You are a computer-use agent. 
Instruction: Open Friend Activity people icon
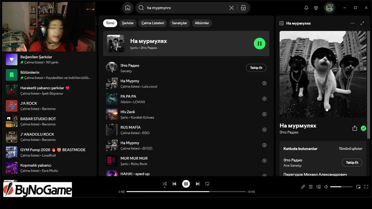coord(316,8)
